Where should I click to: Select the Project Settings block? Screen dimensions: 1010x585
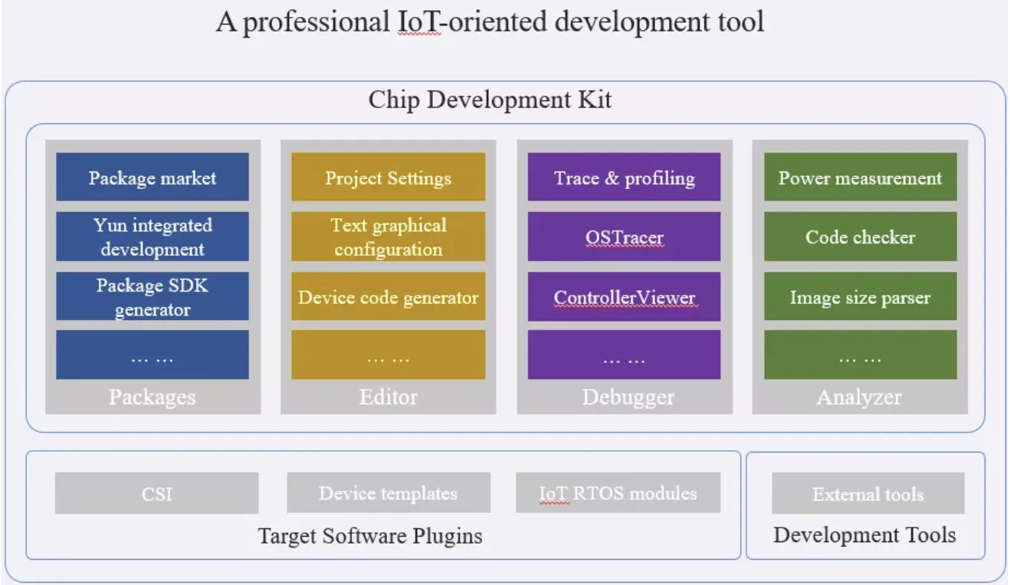[x=388, y=178]
